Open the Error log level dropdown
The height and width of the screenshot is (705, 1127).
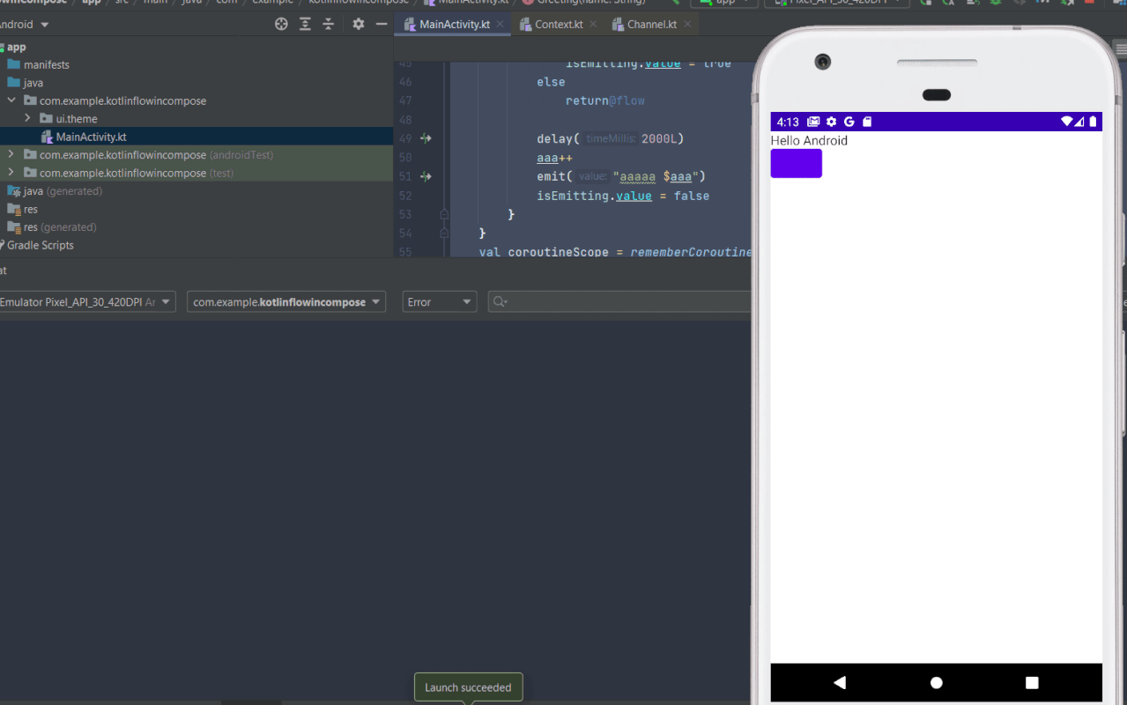point(440,302)
